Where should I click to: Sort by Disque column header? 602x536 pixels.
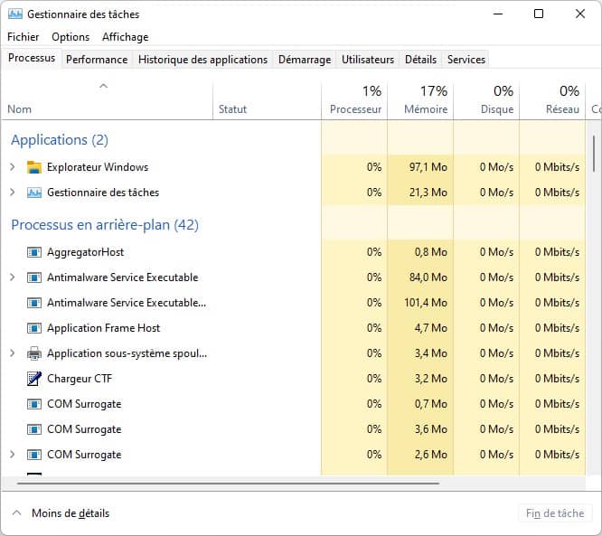pos(486,100)
